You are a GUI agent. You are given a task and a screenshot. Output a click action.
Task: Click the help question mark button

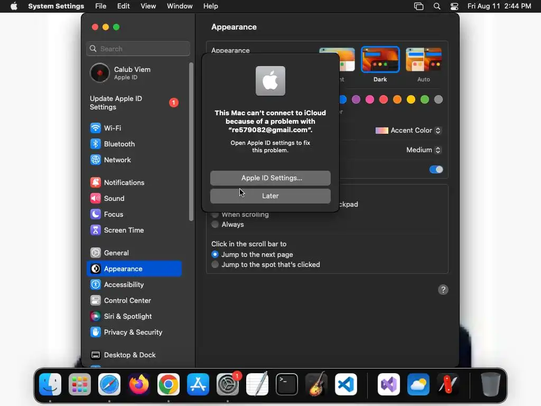click(443, 290)
